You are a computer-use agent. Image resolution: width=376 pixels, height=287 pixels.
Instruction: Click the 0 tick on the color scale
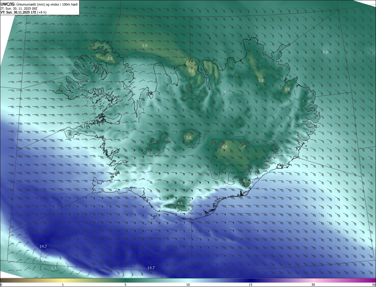[x=1, y=285]
